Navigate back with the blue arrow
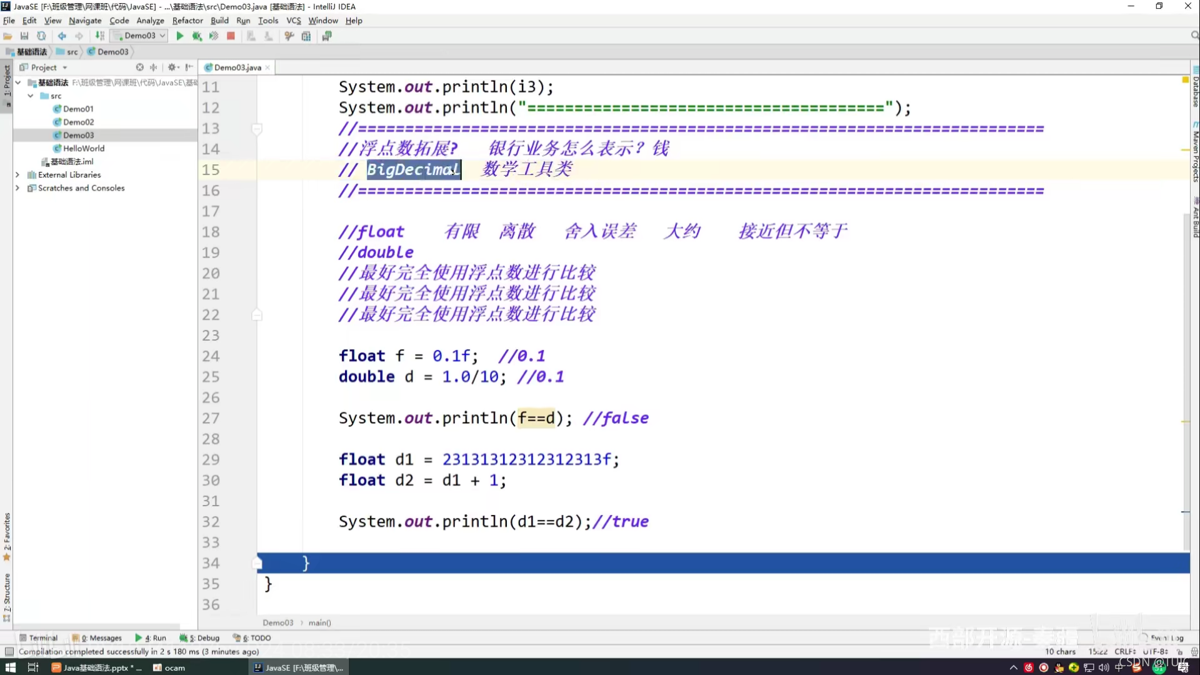The width and height of the screenshot is (1200, 675). click(x=62, y=36)
